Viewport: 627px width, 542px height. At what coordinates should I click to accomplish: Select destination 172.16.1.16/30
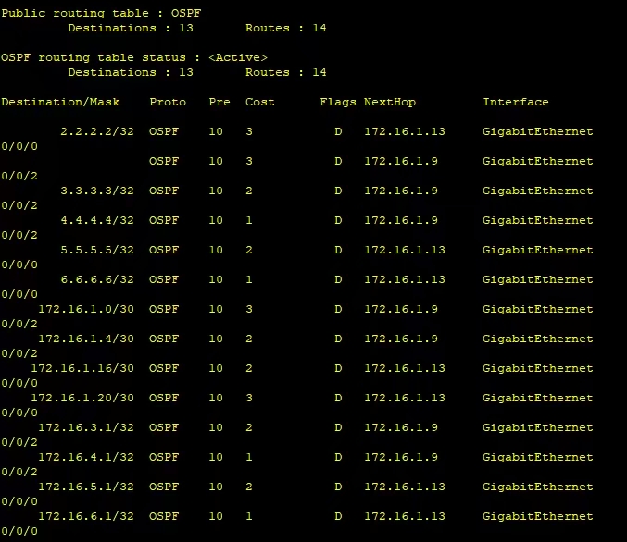[82, 368]
